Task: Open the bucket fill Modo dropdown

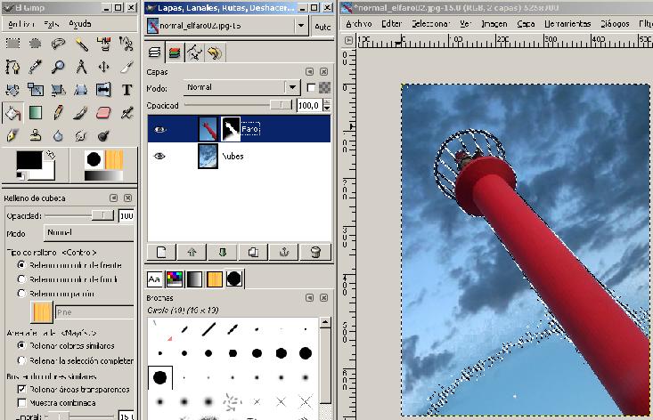Action: point(89,233)
